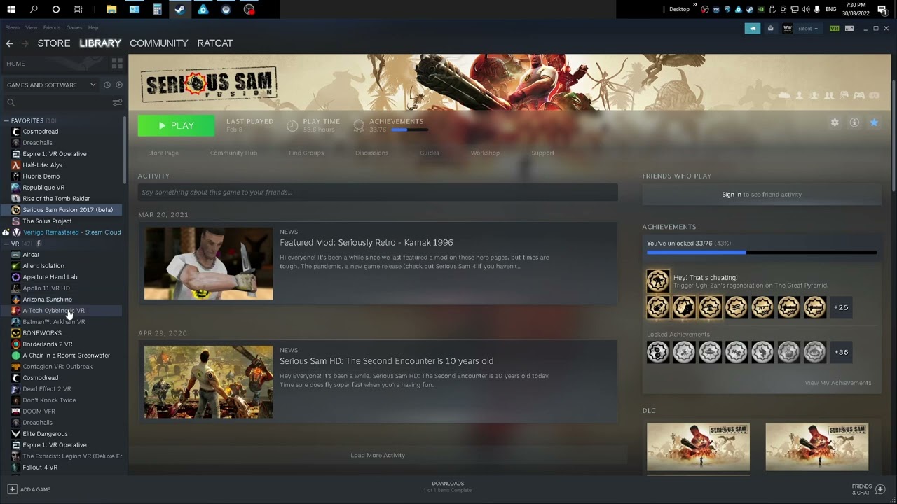
Task: Click the ratcat profile avatar
Action: pyautogui.click(x=788, y=29)
